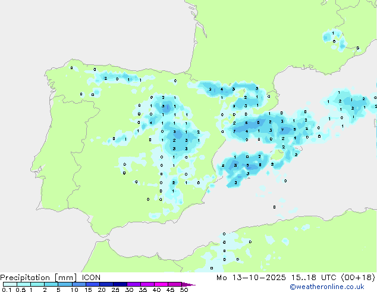This screenshot has width=377, height=292.
Task: Click the '[mm]' unit label
Action: [66, 278]
